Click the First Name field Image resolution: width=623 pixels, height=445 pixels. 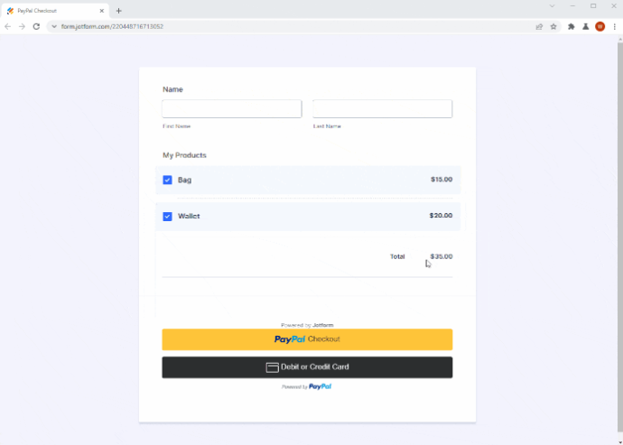tap(232, 108)
